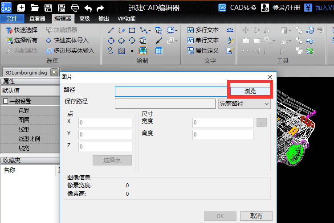Undo the last action with the left arrow
This screenshot has height=223, width=334.
pyautogui.click(x=88, y=8)
